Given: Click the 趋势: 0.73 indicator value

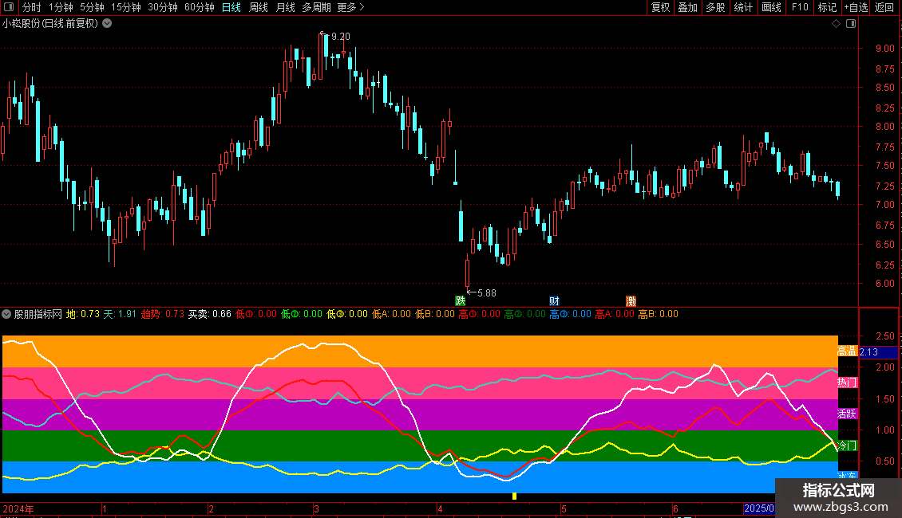Looking at the screenshot, I should click(x=163, y=314).
